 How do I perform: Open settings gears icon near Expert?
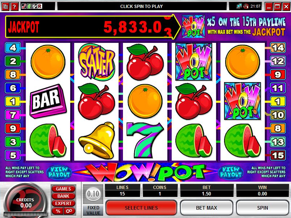tap(69, 211)
